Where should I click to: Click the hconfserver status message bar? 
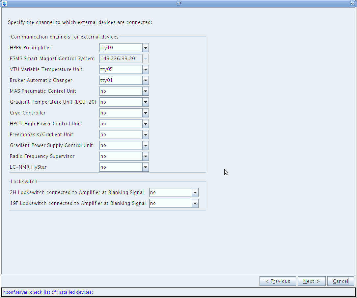pyautogui.click(x=178, y=292)
